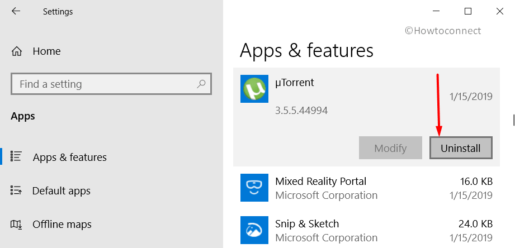Screen dimensions: 515x248
Task: Select the Mixed Reality Portal entry
Action: coord(366,188)
